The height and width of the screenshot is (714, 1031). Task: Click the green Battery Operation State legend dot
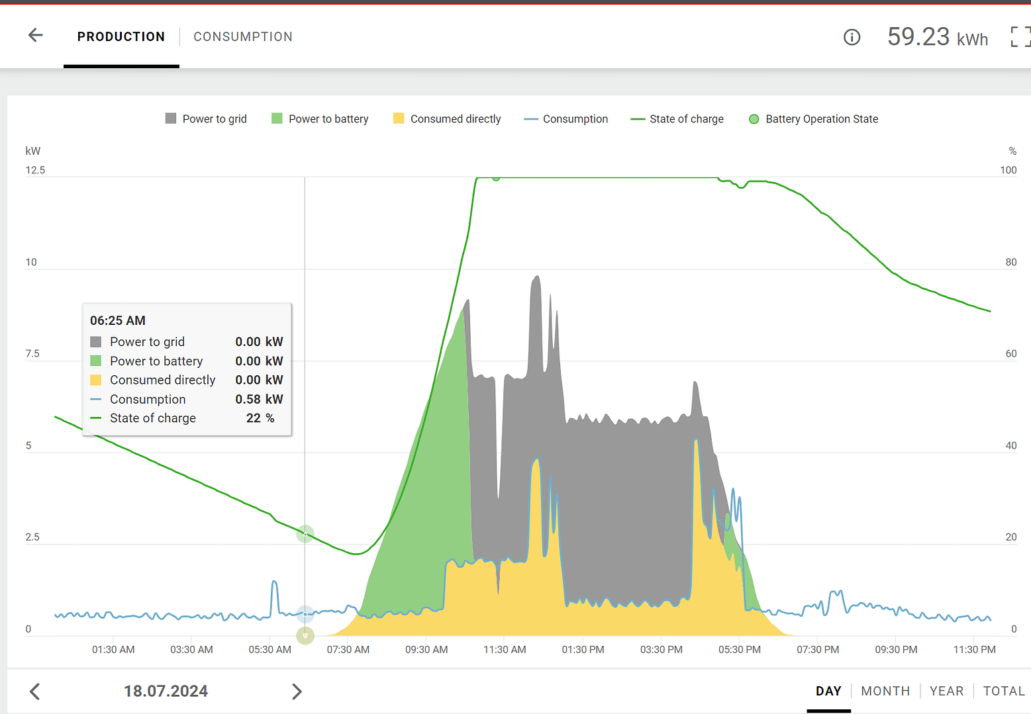[x=754, y=119]
